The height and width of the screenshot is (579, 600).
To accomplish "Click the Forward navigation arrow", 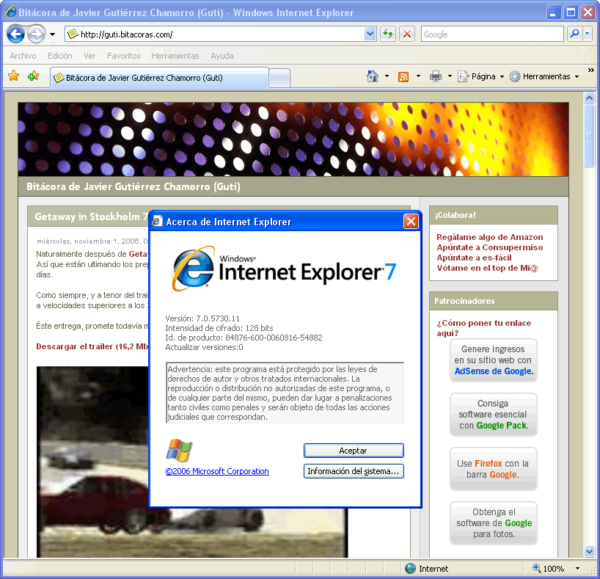I will [35, 34].
